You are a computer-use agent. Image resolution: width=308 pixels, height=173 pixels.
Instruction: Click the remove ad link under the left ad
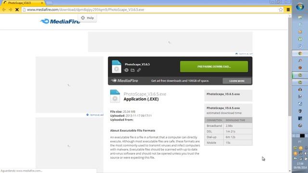[x=95, y=115]
